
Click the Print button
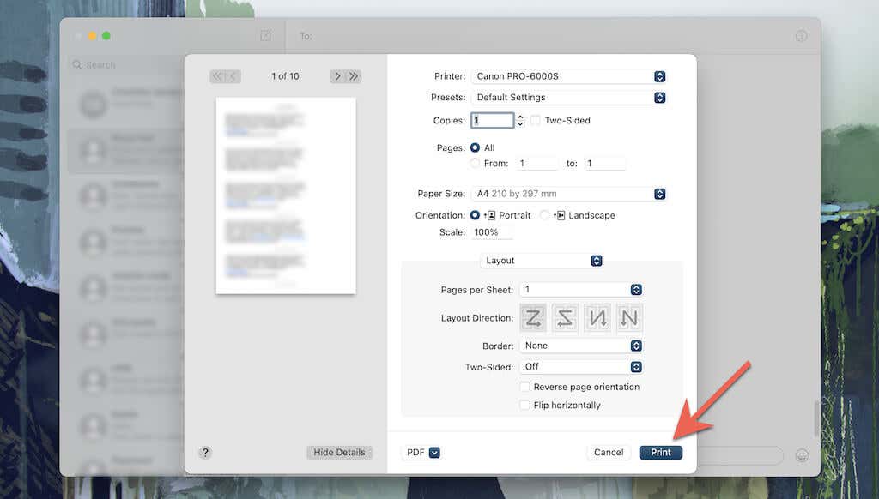point(660,452)
